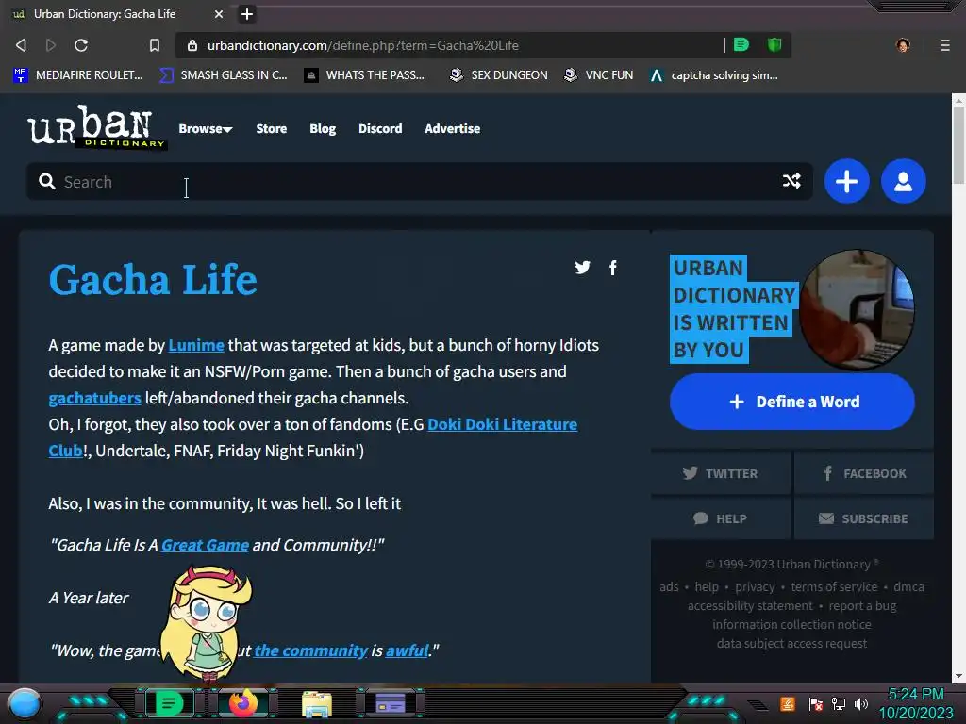This screenshot has height=724, width=966.
Task: Open the Store menu item
Action: (x=272, y=128)
